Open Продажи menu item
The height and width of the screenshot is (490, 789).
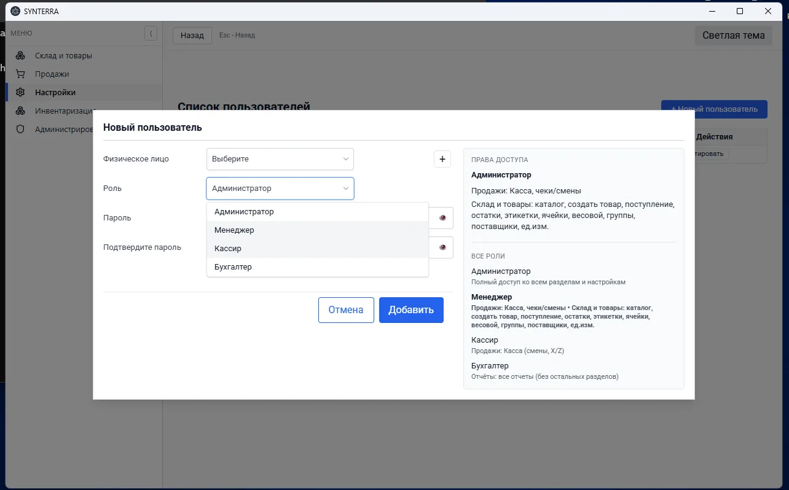click(x=84, y=74)
